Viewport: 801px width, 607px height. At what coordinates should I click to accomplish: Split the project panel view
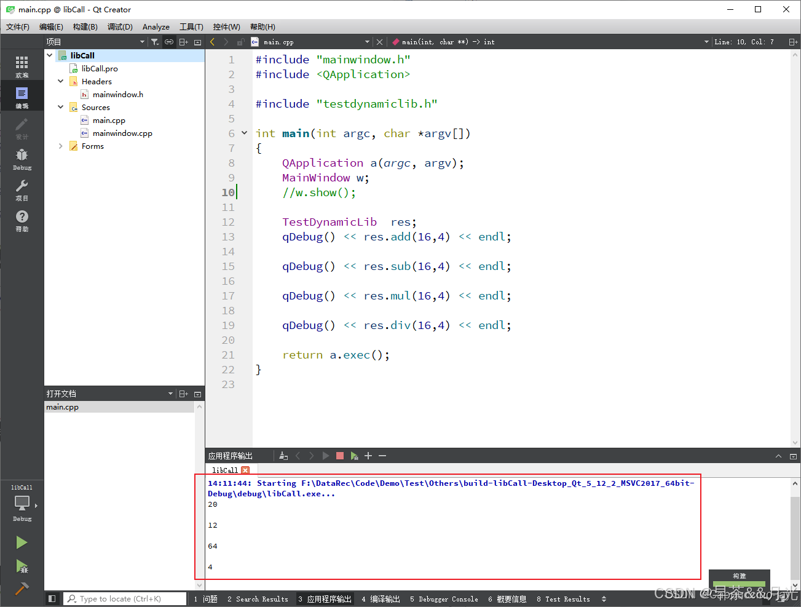pyautogui.click(x=183, y=42)
